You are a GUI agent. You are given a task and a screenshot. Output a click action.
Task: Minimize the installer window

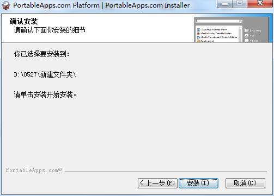[225, 4]
